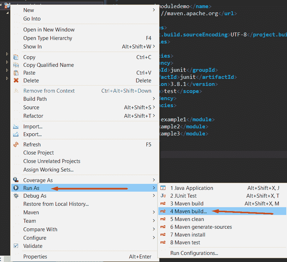This screenshot has width=287, height=262.
Task: Click the Debug As bug icon
Action: pos(16,196)
